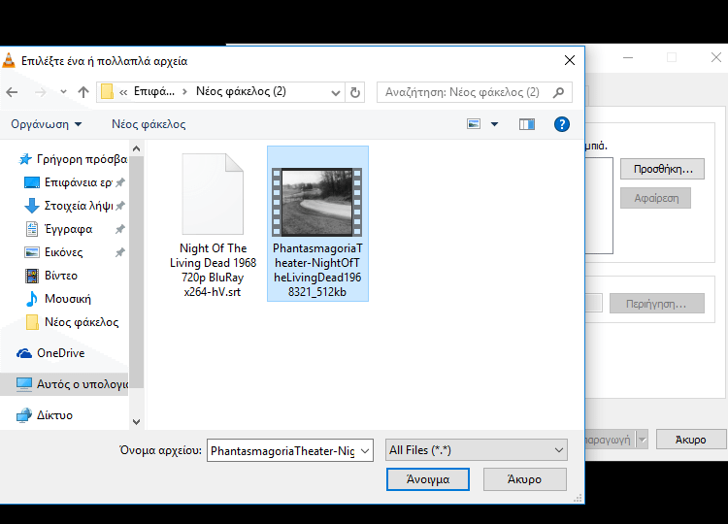Open the All Files (*.*) filter dropdown
Viewport: 728px width, 524px height.
[x=477, y=450]
